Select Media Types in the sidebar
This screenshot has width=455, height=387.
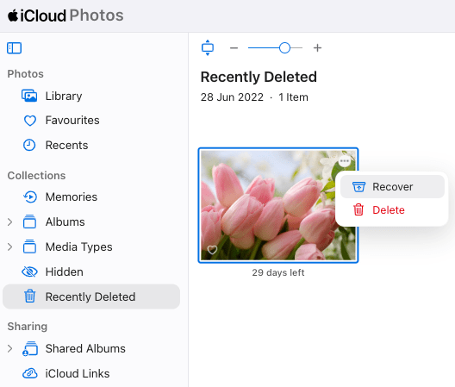91,247
